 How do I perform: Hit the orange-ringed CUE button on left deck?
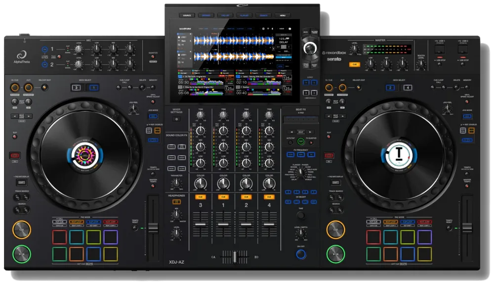tap(21, 230)
